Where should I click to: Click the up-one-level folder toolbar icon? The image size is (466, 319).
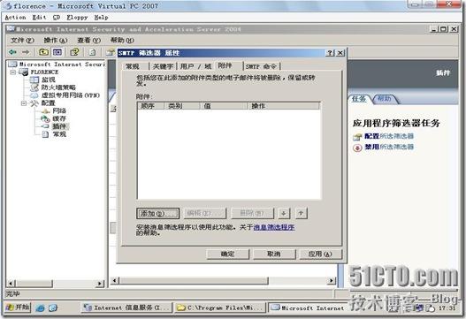(44, 52)
